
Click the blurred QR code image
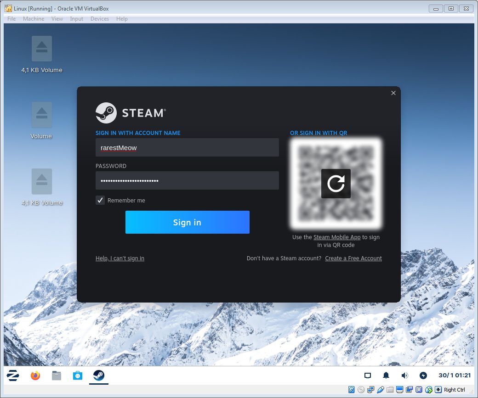tap(336, 183)
